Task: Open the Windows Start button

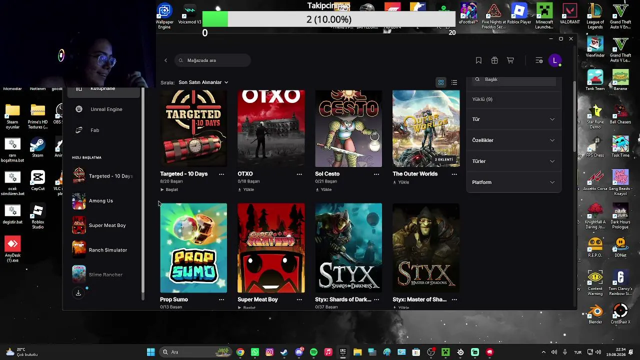Action: point(150,352)
